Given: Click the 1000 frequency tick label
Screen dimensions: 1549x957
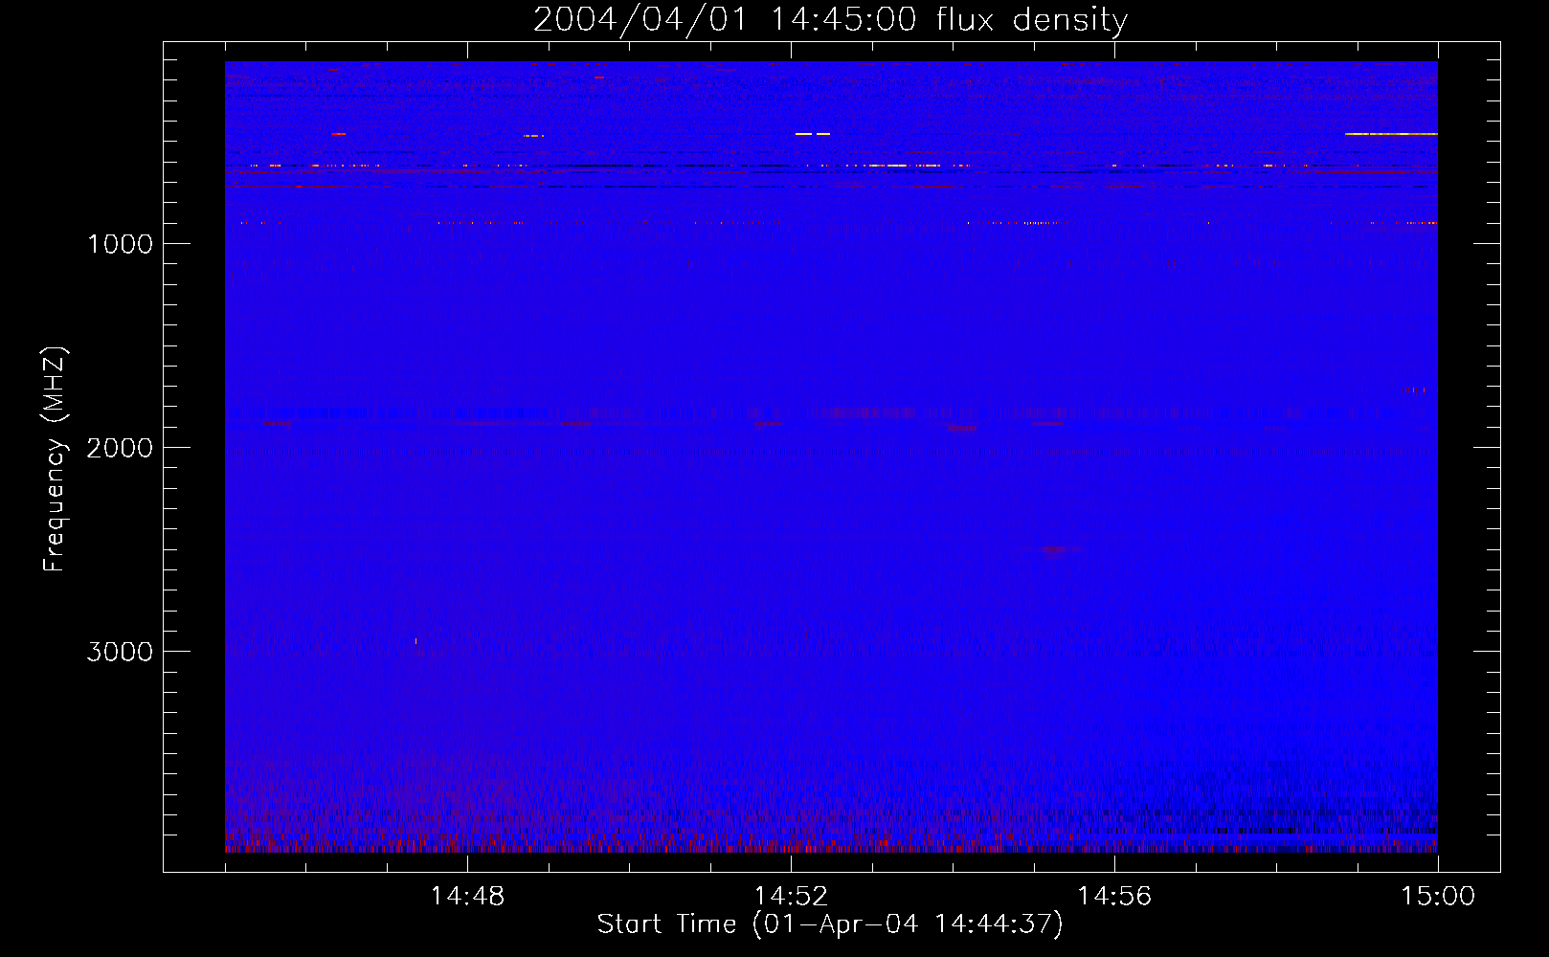Looking at the screenshot, I should (120, 244).
